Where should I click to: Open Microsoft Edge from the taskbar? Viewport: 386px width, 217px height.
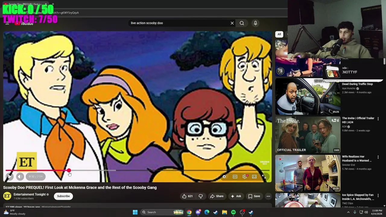207,212
